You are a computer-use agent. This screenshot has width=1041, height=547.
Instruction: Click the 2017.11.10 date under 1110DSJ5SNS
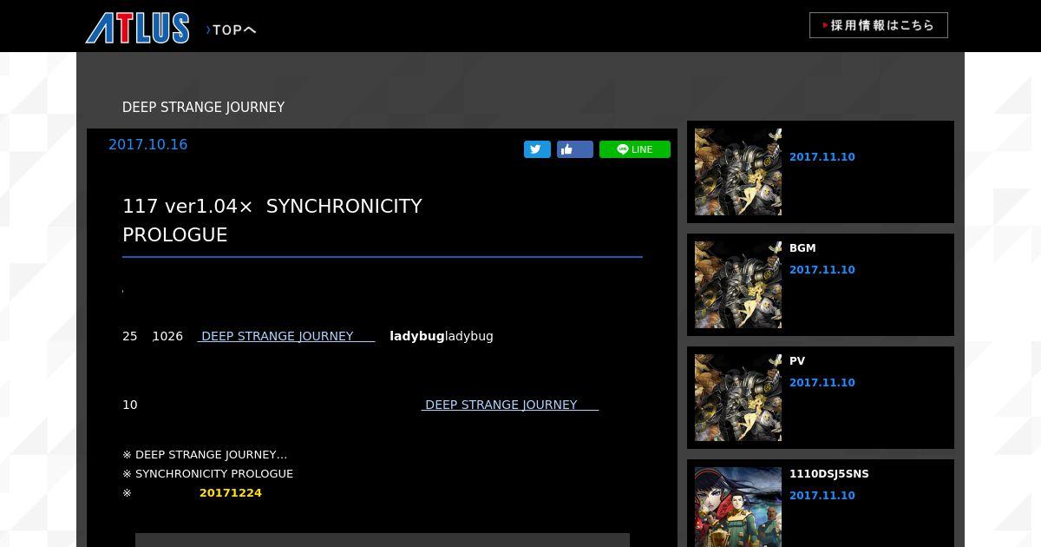pos(822,496)
